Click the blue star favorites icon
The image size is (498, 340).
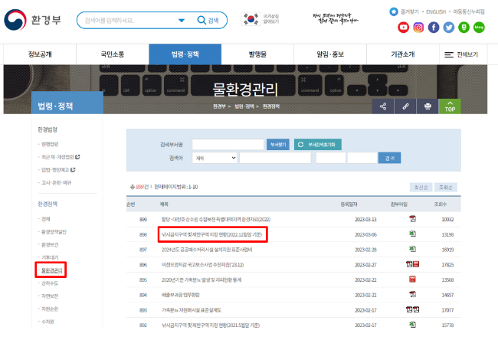(x=394, y=11)
